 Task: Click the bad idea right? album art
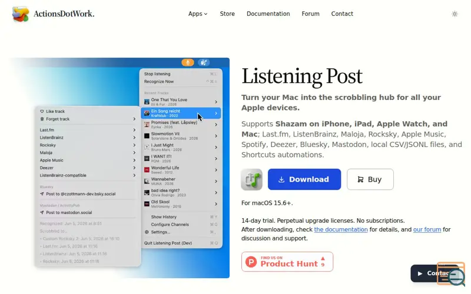point(147,193)
